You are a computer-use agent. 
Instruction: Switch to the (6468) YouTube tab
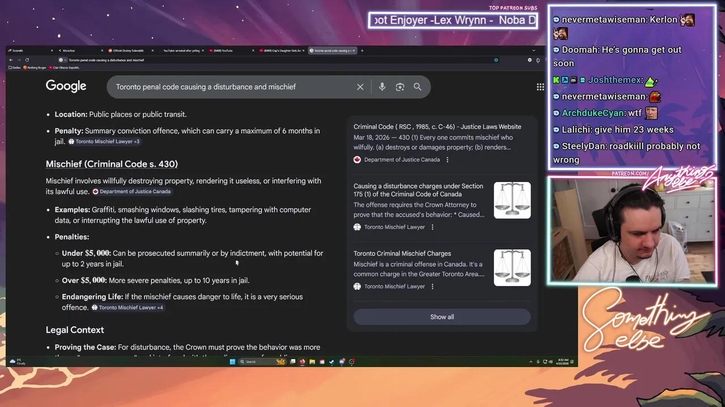click(232, 50)
